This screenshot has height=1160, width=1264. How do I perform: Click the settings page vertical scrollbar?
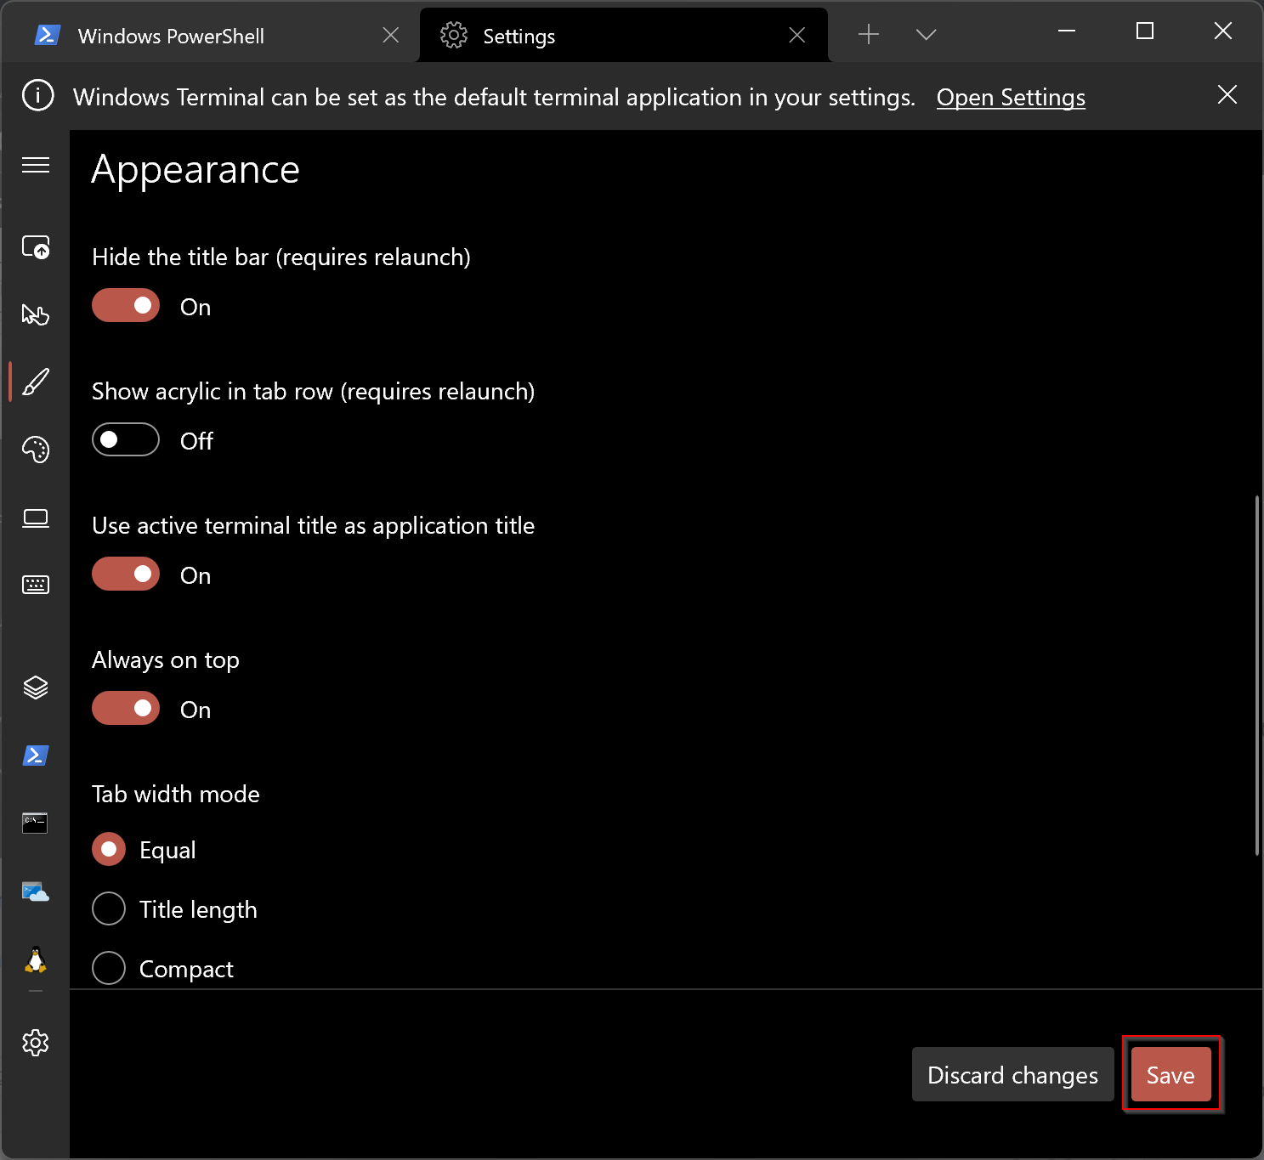point(1256,675)
